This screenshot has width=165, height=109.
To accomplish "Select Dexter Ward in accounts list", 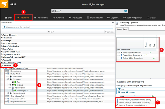I will click(x=135, y=102).
